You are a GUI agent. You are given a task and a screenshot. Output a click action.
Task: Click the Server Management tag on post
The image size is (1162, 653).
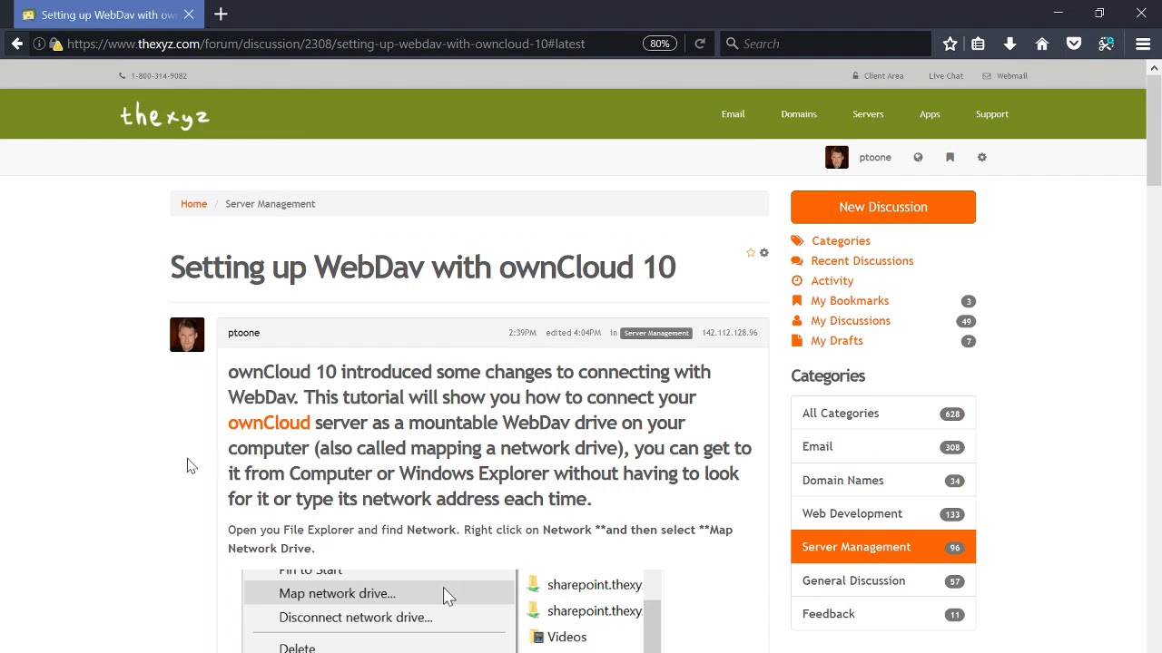pos(656,333)
